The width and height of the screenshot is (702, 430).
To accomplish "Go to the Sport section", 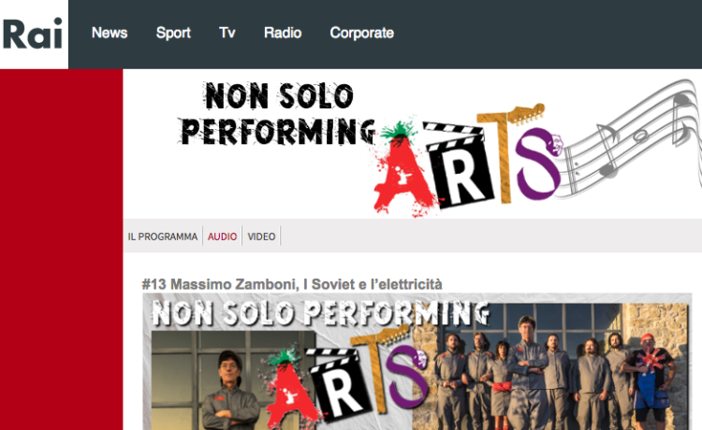I will [173, 33].
